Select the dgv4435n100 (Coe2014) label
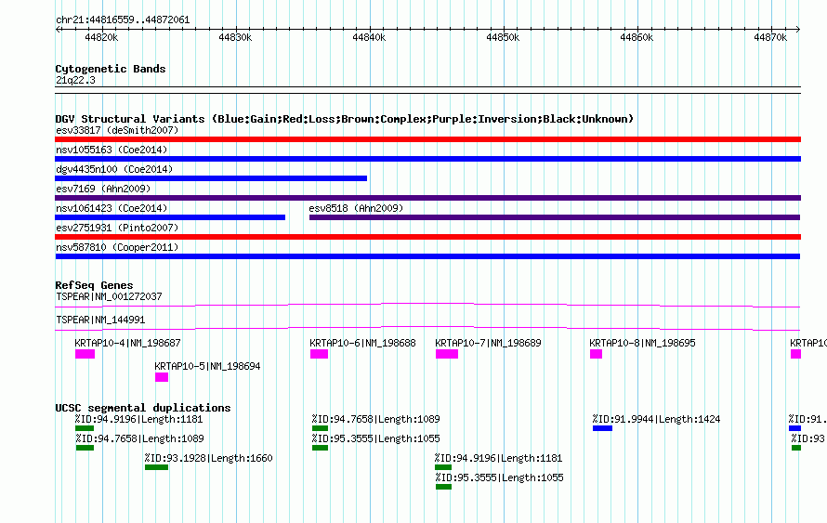The height and width of the screenshot is (523, 827). click(x=114, y=169)
